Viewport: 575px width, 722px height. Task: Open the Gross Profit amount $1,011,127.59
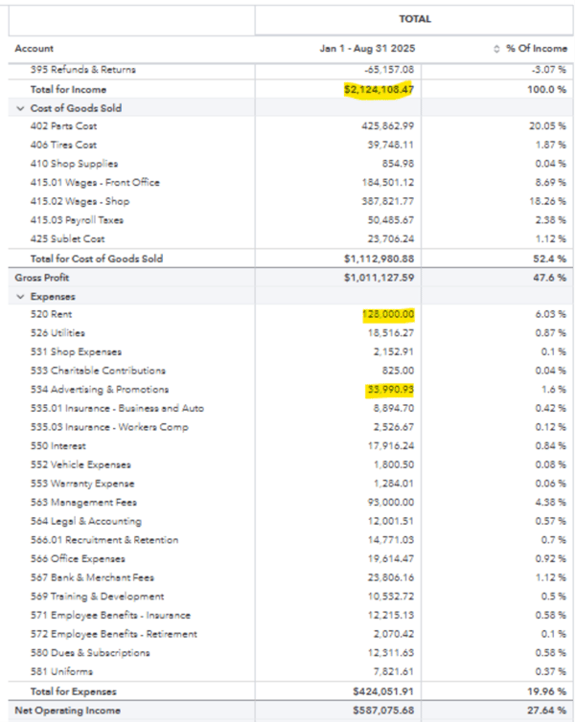tap(378, 278)
